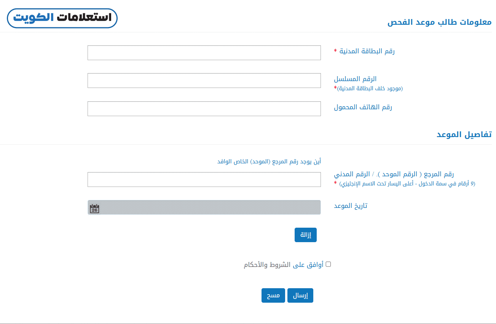This screenshot has height=324, width=496.
Task: Click the أوافق على الشروط والأحكام label text
Action: coord(284,265)
